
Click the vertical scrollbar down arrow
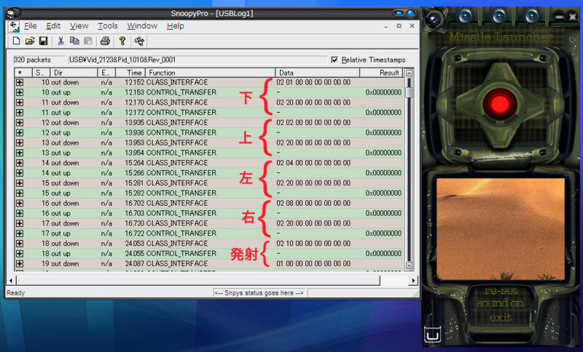click(x=409, y=265)
